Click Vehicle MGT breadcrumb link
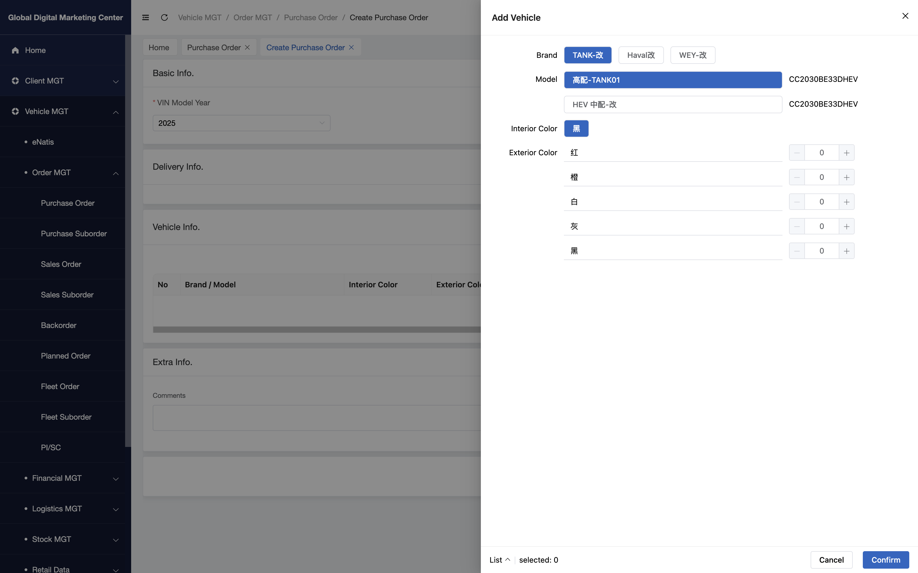The image size is (918, 573). [199, 17]
